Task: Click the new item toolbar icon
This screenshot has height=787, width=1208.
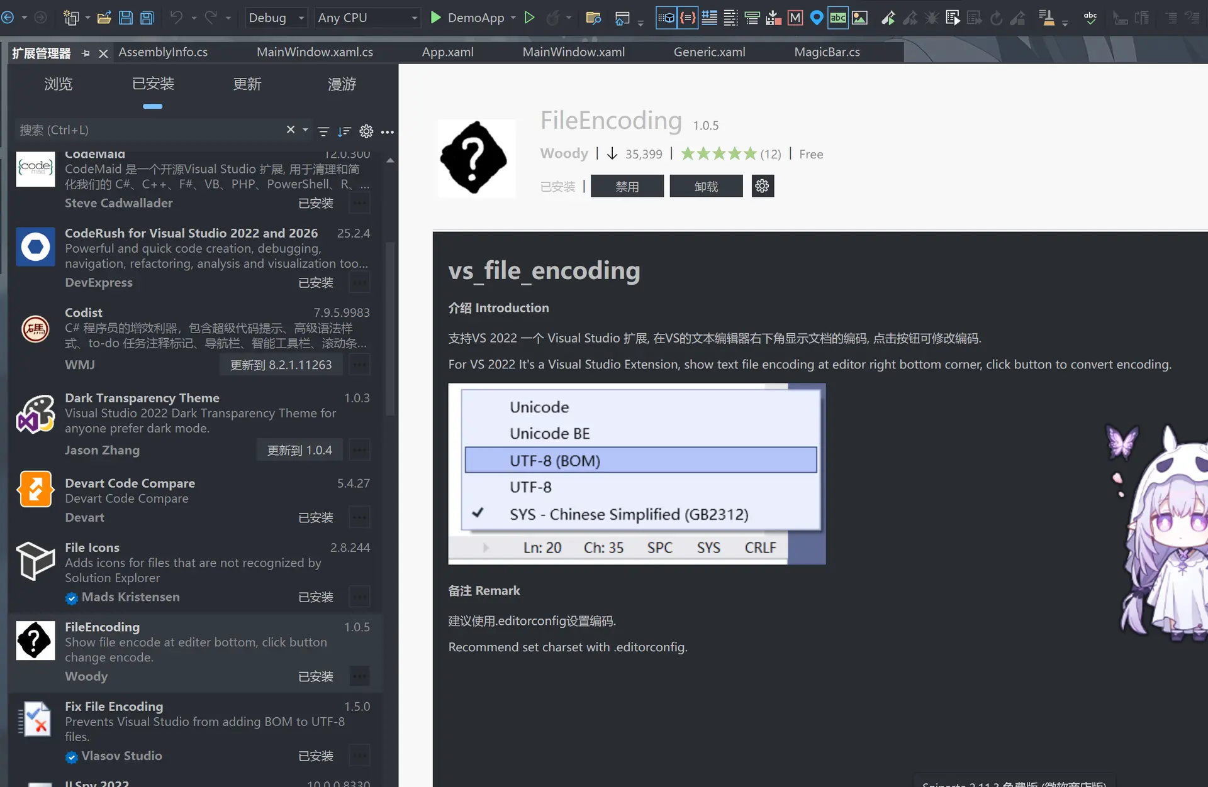Action: 70,18
